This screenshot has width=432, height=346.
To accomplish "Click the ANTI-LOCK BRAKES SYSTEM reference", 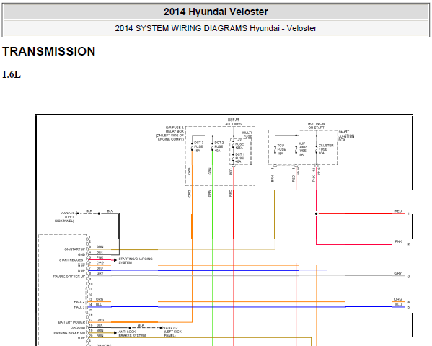I will [x=132, y=334].
